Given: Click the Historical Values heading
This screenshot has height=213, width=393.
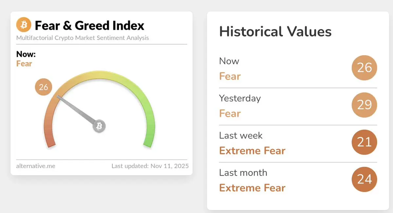Looking at the screenshot, I should [x=275, y=32].
